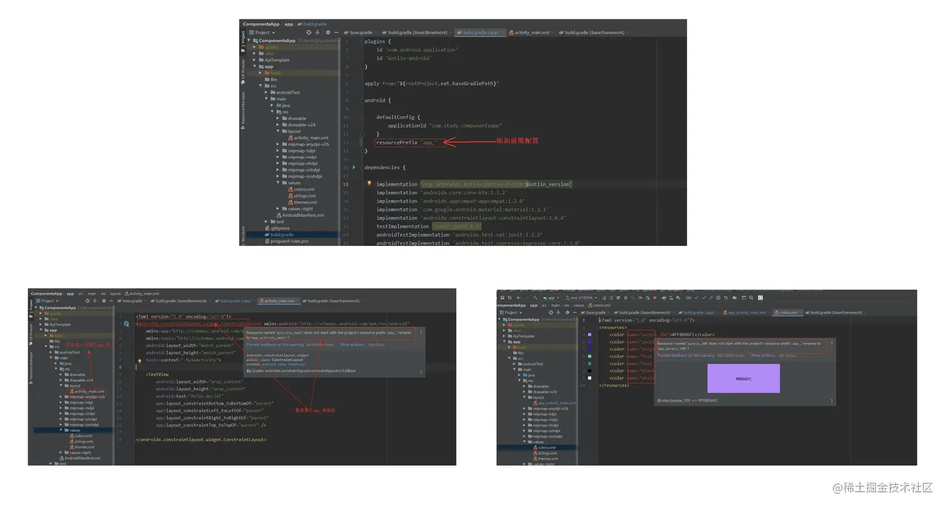
Task: Click Git commit green checkmark in bottom-right toolbar
Action: click(x=705, y=298)
